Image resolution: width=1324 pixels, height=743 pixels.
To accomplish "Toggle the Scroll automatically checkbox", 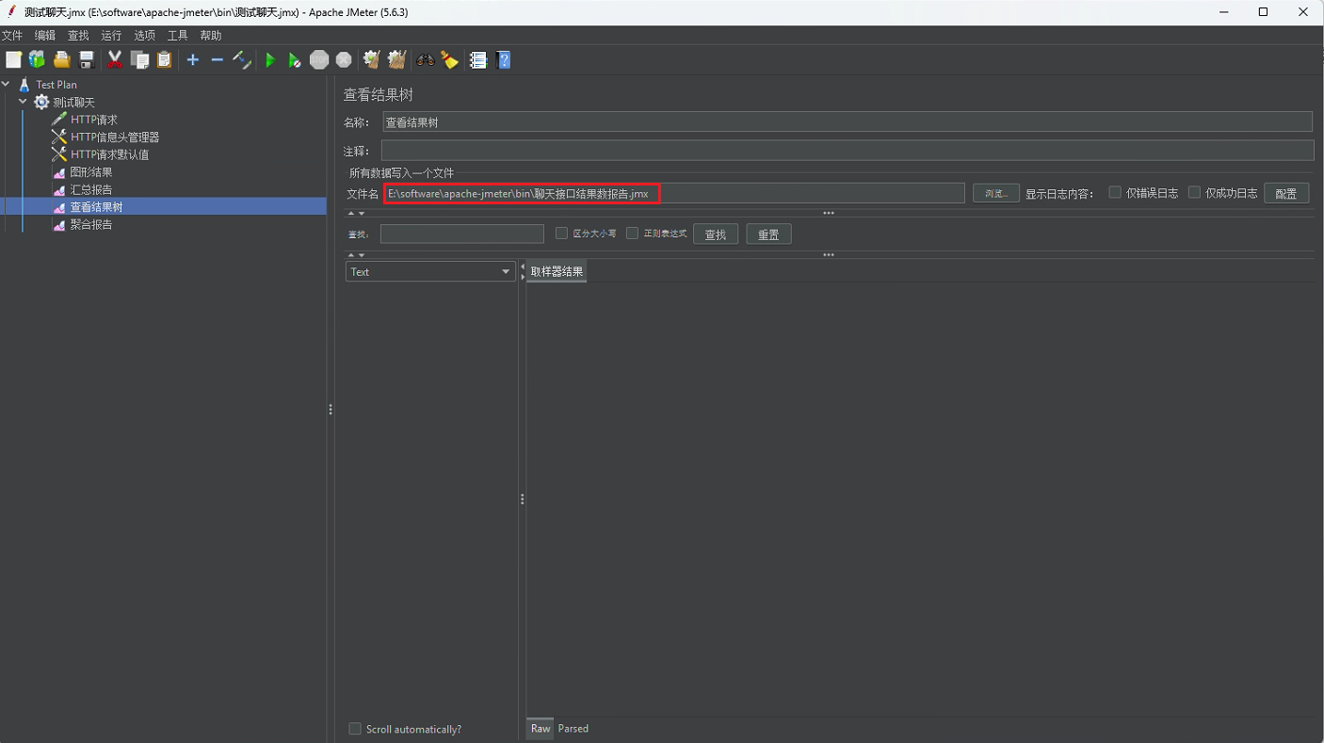I will 355,729.
